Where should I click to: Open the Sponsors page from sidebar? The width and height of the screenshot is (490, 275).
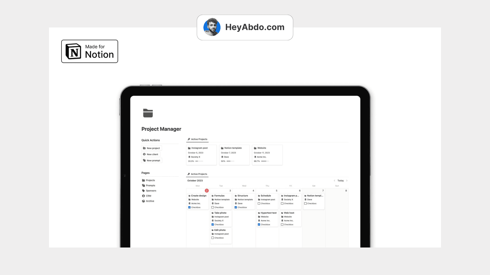151,191
